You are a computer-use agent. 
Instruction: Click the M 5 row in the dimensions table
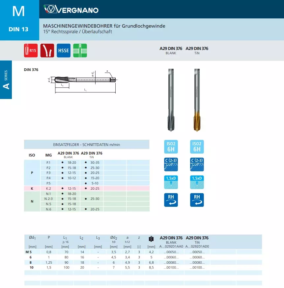coord(28,252)
